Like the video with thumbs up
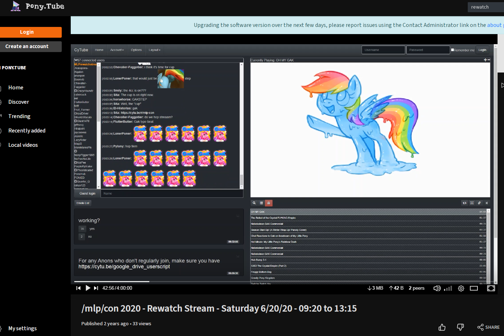Image resolution: width=504 pixels, height=336 pixels. click(442, 327)
